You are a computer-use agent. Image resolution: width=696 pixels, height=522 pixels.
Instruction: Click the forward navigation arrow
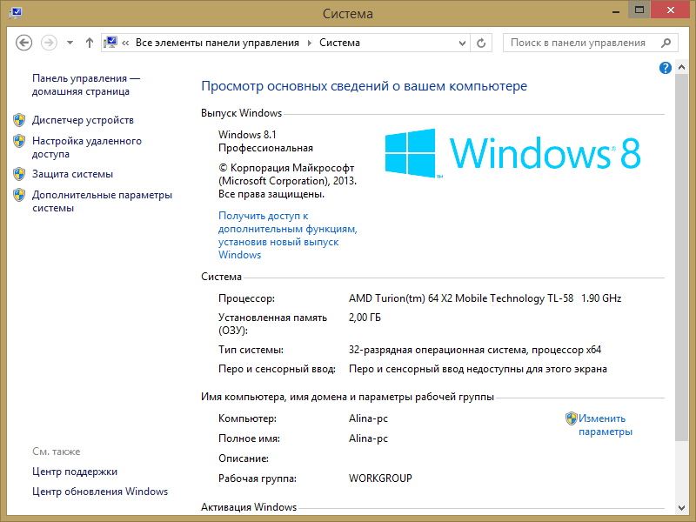[x=49, y=43]
